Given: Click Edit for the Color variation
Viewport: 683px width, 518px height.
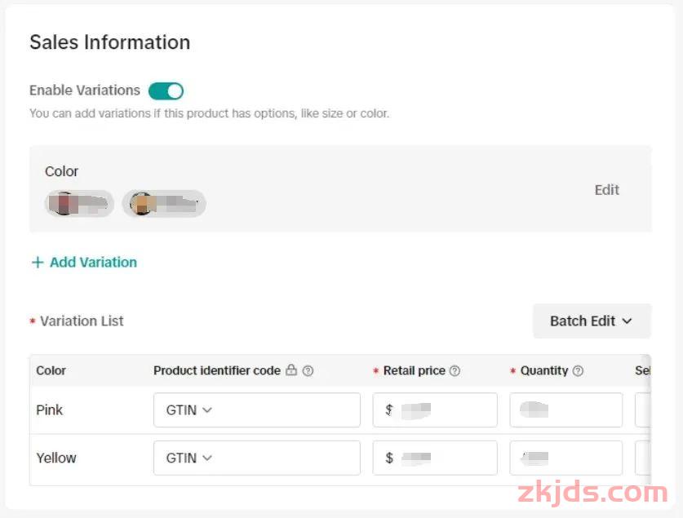Looking at the screenshot, I should click(606, 189).
